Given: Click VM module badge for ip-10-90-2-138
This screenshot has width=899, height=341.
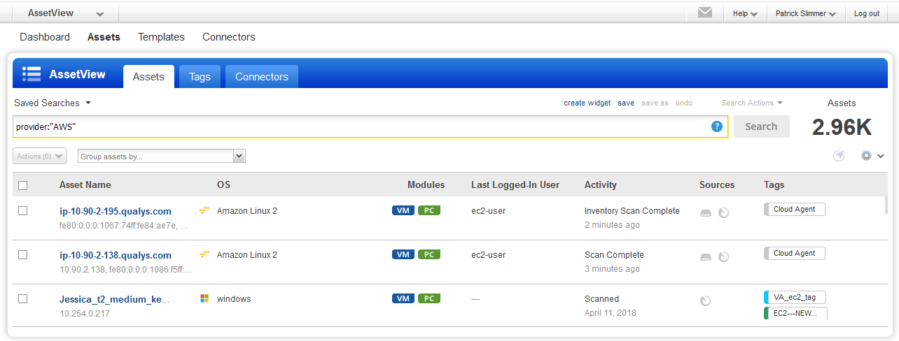Looking at the screenshot, I should tap(403, 254).
